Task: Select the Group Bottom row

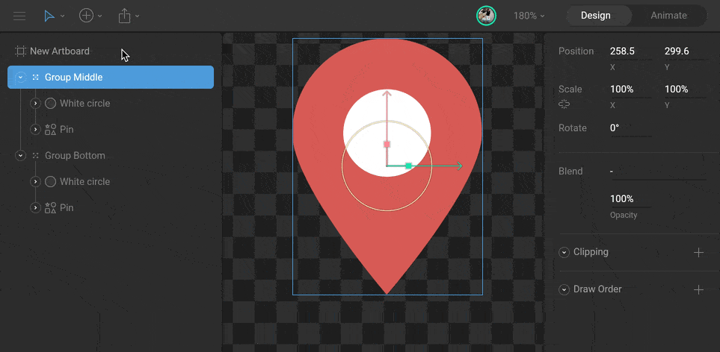Action: coord(75,156)
